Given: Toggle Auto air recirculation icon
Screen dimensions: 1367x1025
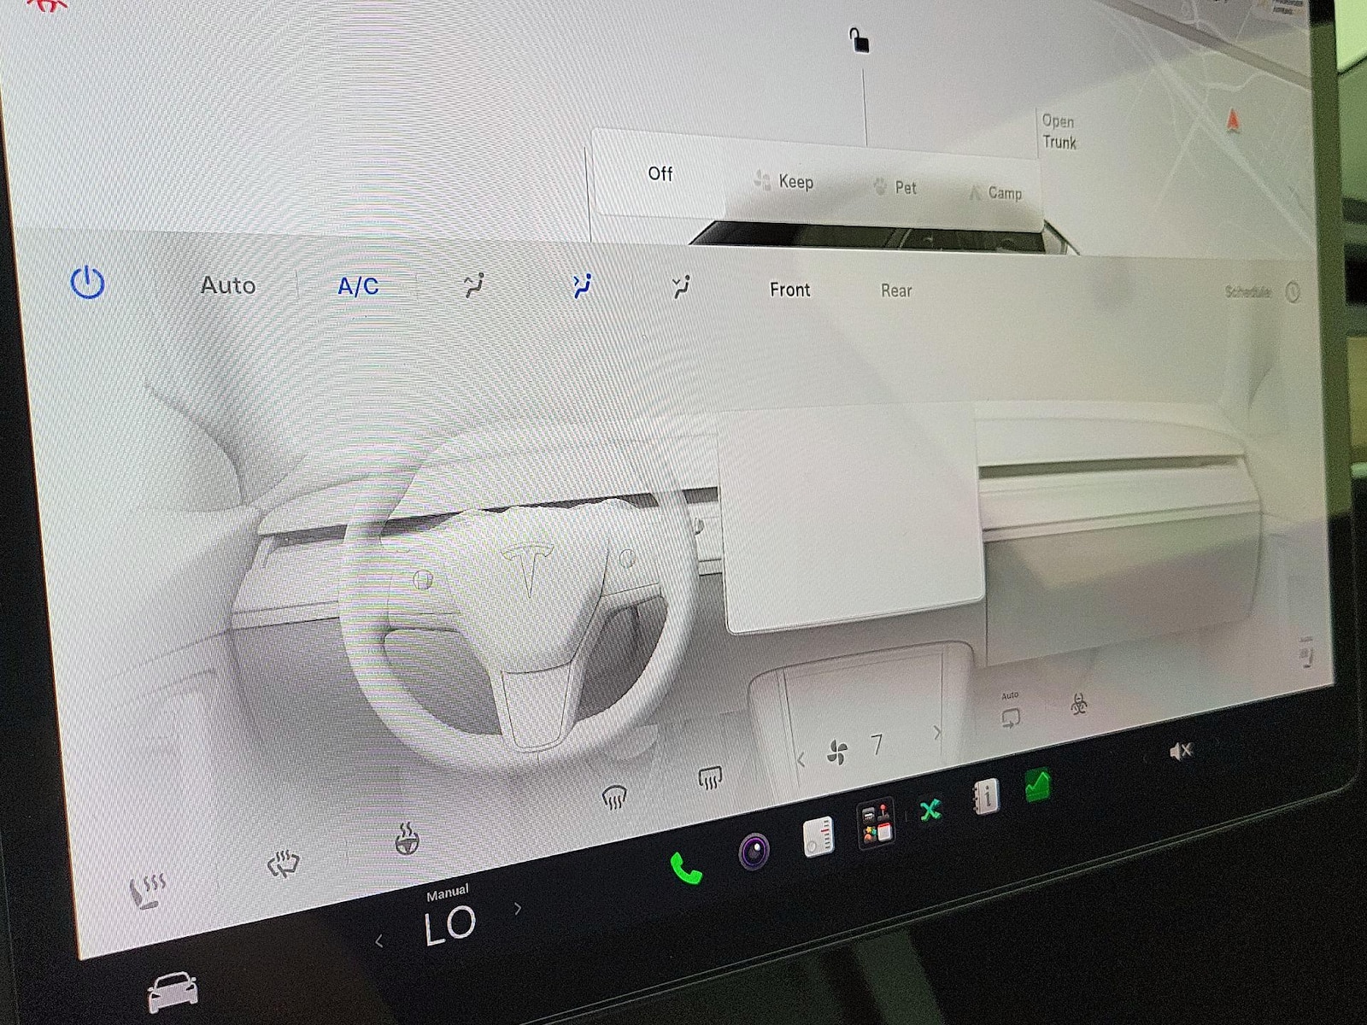Looking at the screenshot, I should (1011, 718).
